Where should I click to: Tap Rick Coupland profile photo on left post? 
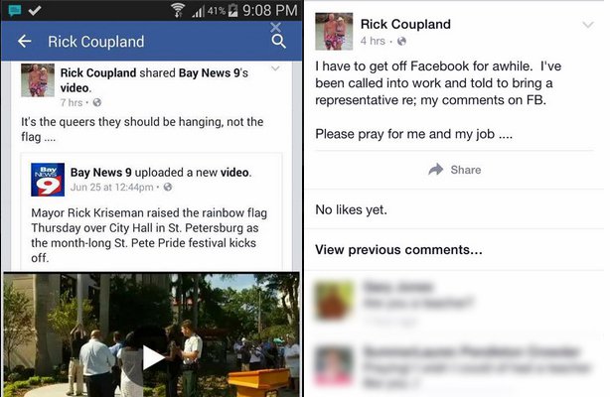[38, 80]
